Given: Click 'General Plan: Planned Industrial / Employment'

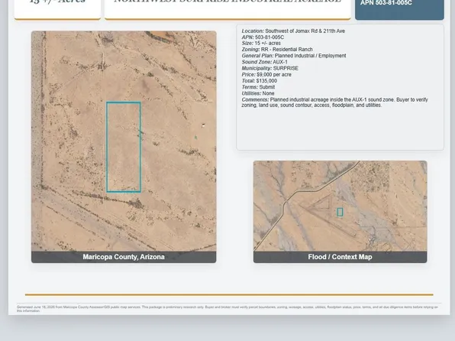Looking at the screenshot, I should tap(294, 56).
